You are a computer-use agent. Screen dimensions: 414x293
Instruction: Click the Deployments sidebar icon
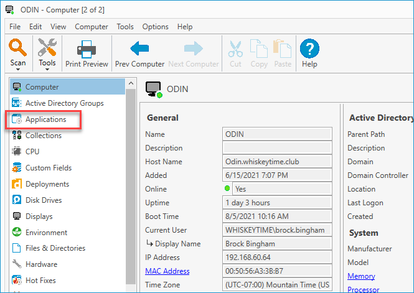17,184
